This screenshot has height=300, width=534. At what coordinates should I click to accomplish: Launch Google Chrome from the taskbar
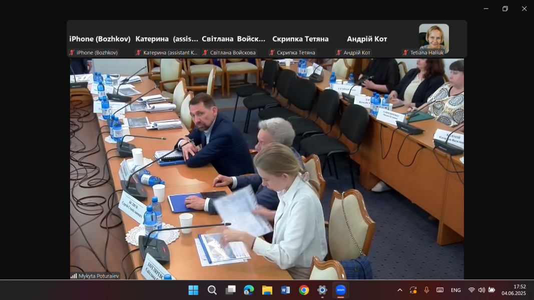click(304, 290)
